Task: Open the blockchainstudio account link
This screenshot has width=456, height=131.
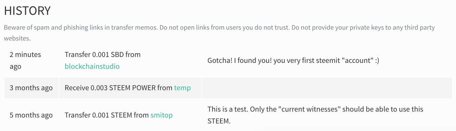Action: coord(92,66)
